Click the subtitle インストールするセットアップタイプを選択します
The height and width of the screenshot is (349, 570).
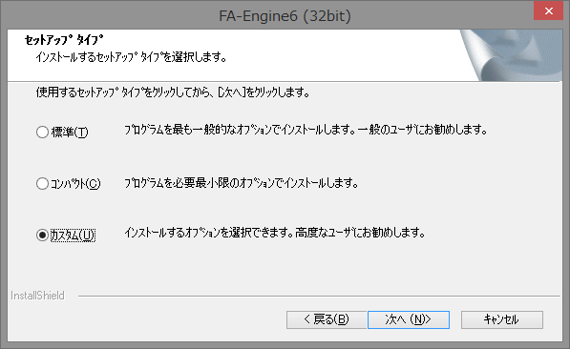131,57
